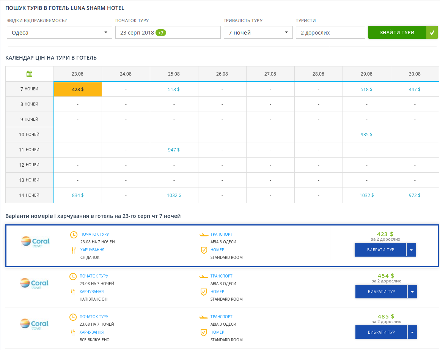Screen dimensions: 440x350
Task: Click the airplane icon in the Все включено offer
Action: pyautogui.click(x=204, y=317)
